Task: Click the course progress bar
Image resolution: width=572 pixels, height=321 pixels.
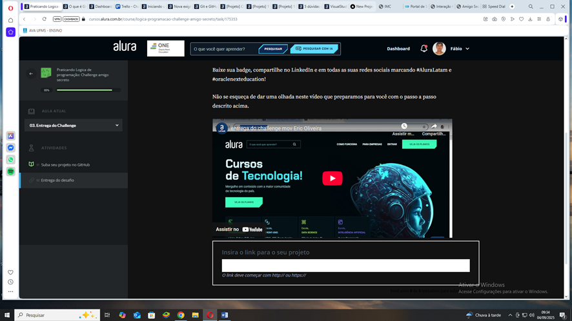Action: pos(88,90)
